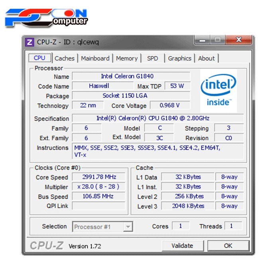Click the L1 Data size 32 KBytes
This screenshot has width=279, height=279.
(188, 177)
